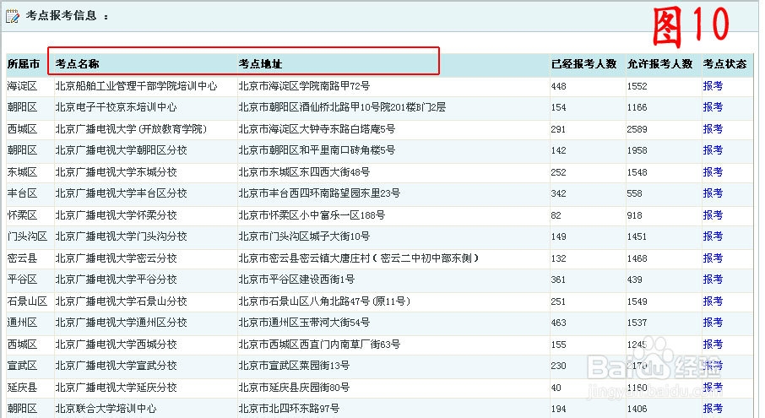Select text 北京船舶工业管理干部学院培训中心
The width and height of the screenshot is (765, 418).
click(136, 86)
